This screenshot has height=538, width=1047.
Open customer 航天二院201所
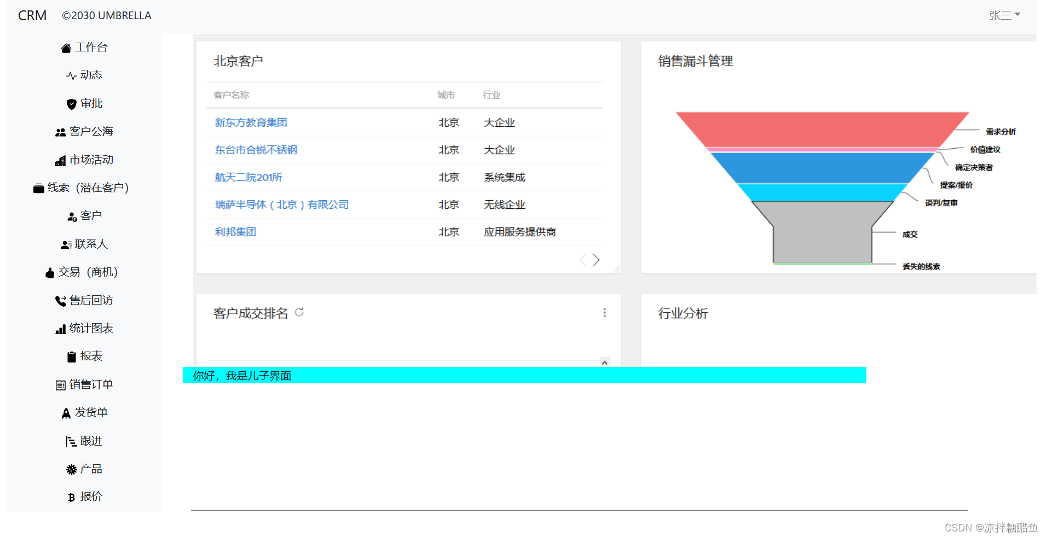point(248,177)
